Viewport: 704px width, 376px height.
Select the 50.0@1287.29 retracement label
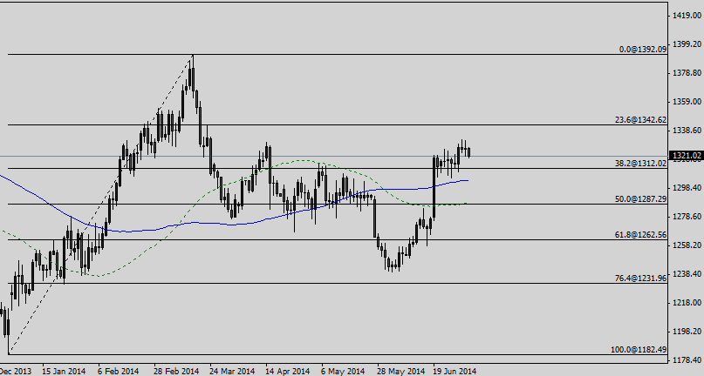coord(639,199)
